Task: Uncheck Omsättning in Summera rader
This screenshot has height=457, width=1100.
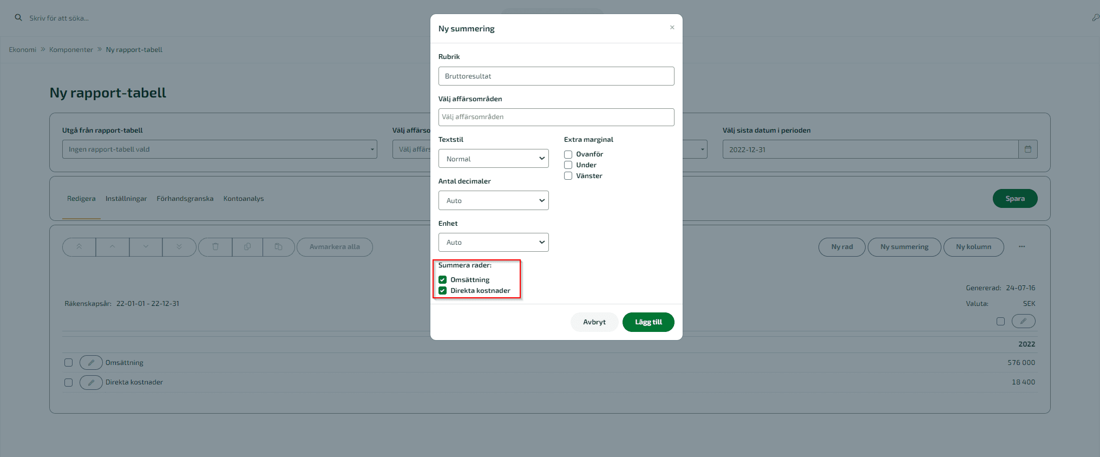Action: [443, 280]
